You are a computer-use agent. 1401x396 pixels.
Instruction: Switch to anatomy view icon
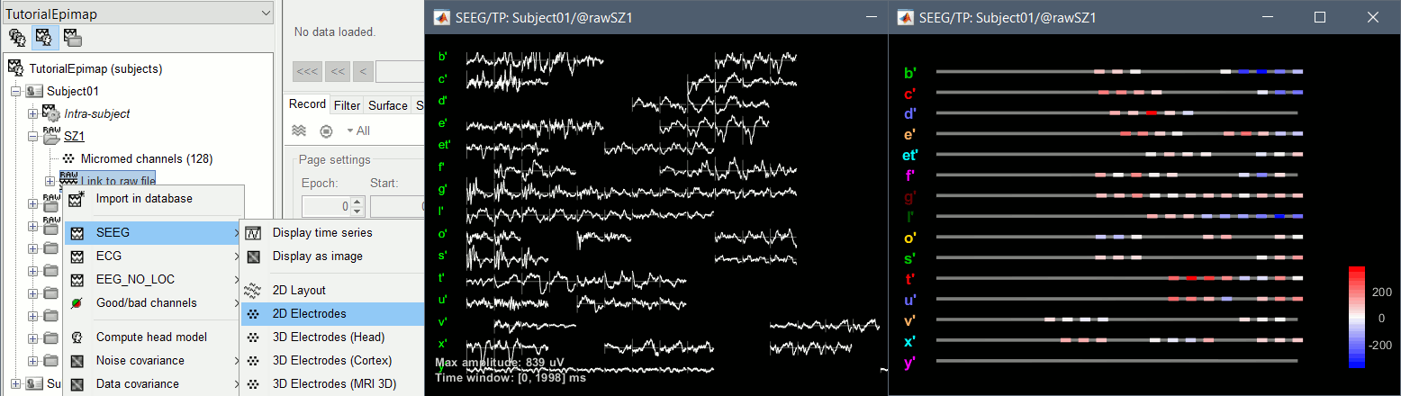16,38
